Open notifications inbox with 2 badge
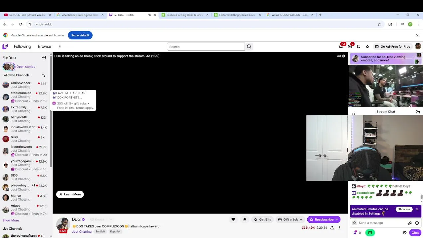The width and height of the screenshot is (423, 238). (x=350, y=47)
